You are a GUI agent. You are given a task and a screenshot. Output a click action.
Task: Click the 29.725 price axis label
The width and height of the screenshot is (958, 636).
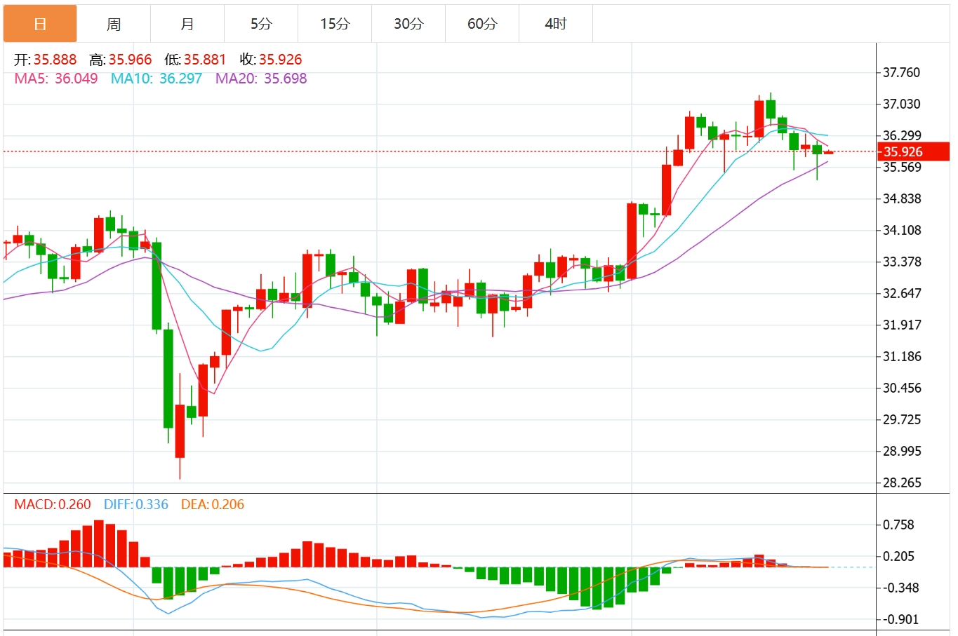(x=901, y=419)
